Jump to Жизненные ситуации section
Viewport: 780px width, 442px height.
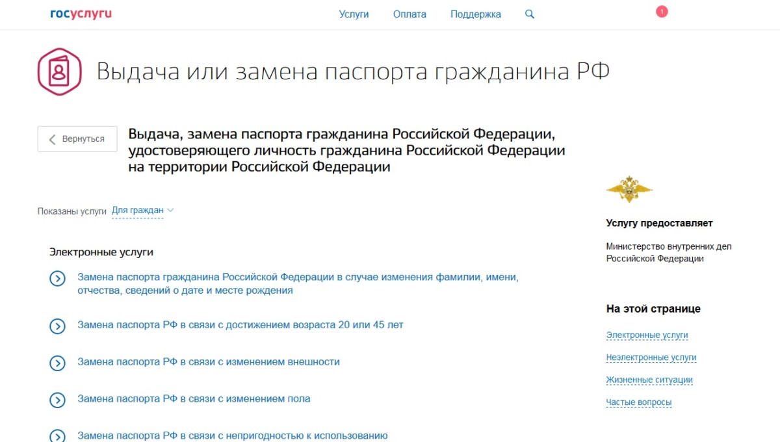649,380
